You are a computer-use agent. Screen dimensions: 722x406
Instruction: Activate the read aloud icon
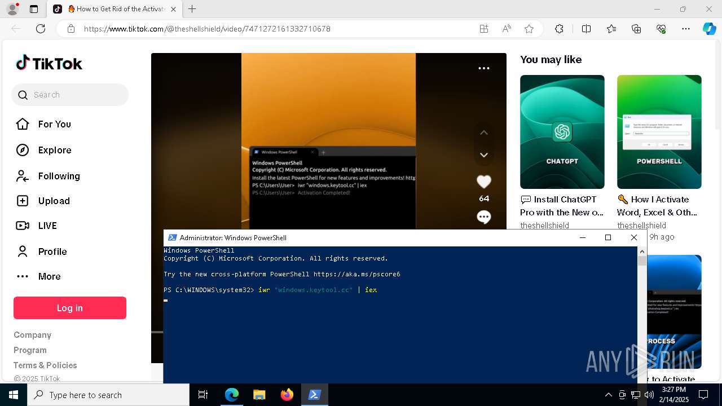click(x=507, y=29)
